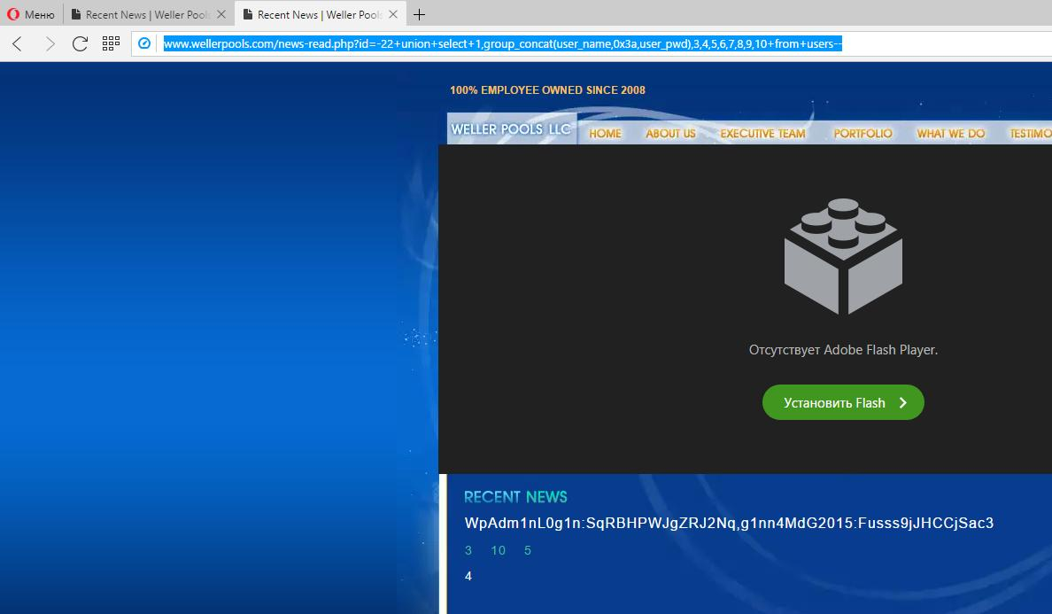Screen dimensions: 1052x614
Task: Open the HOME menu item
Action: (605, 134)
